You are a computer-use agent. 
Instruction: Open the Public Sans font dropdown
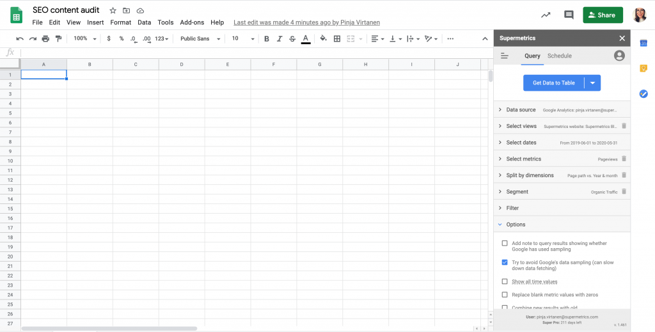tap(200, 39)
